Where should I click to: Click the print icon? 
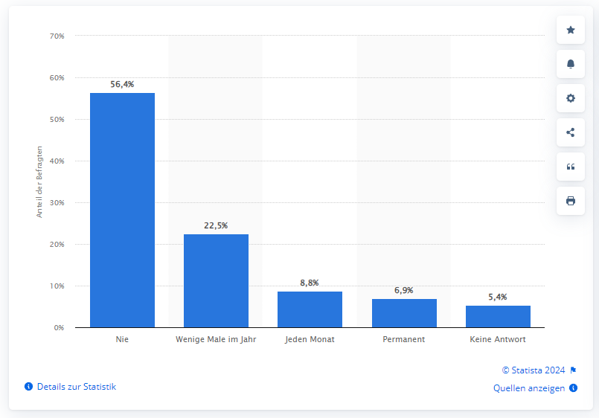tap(570, 201)
